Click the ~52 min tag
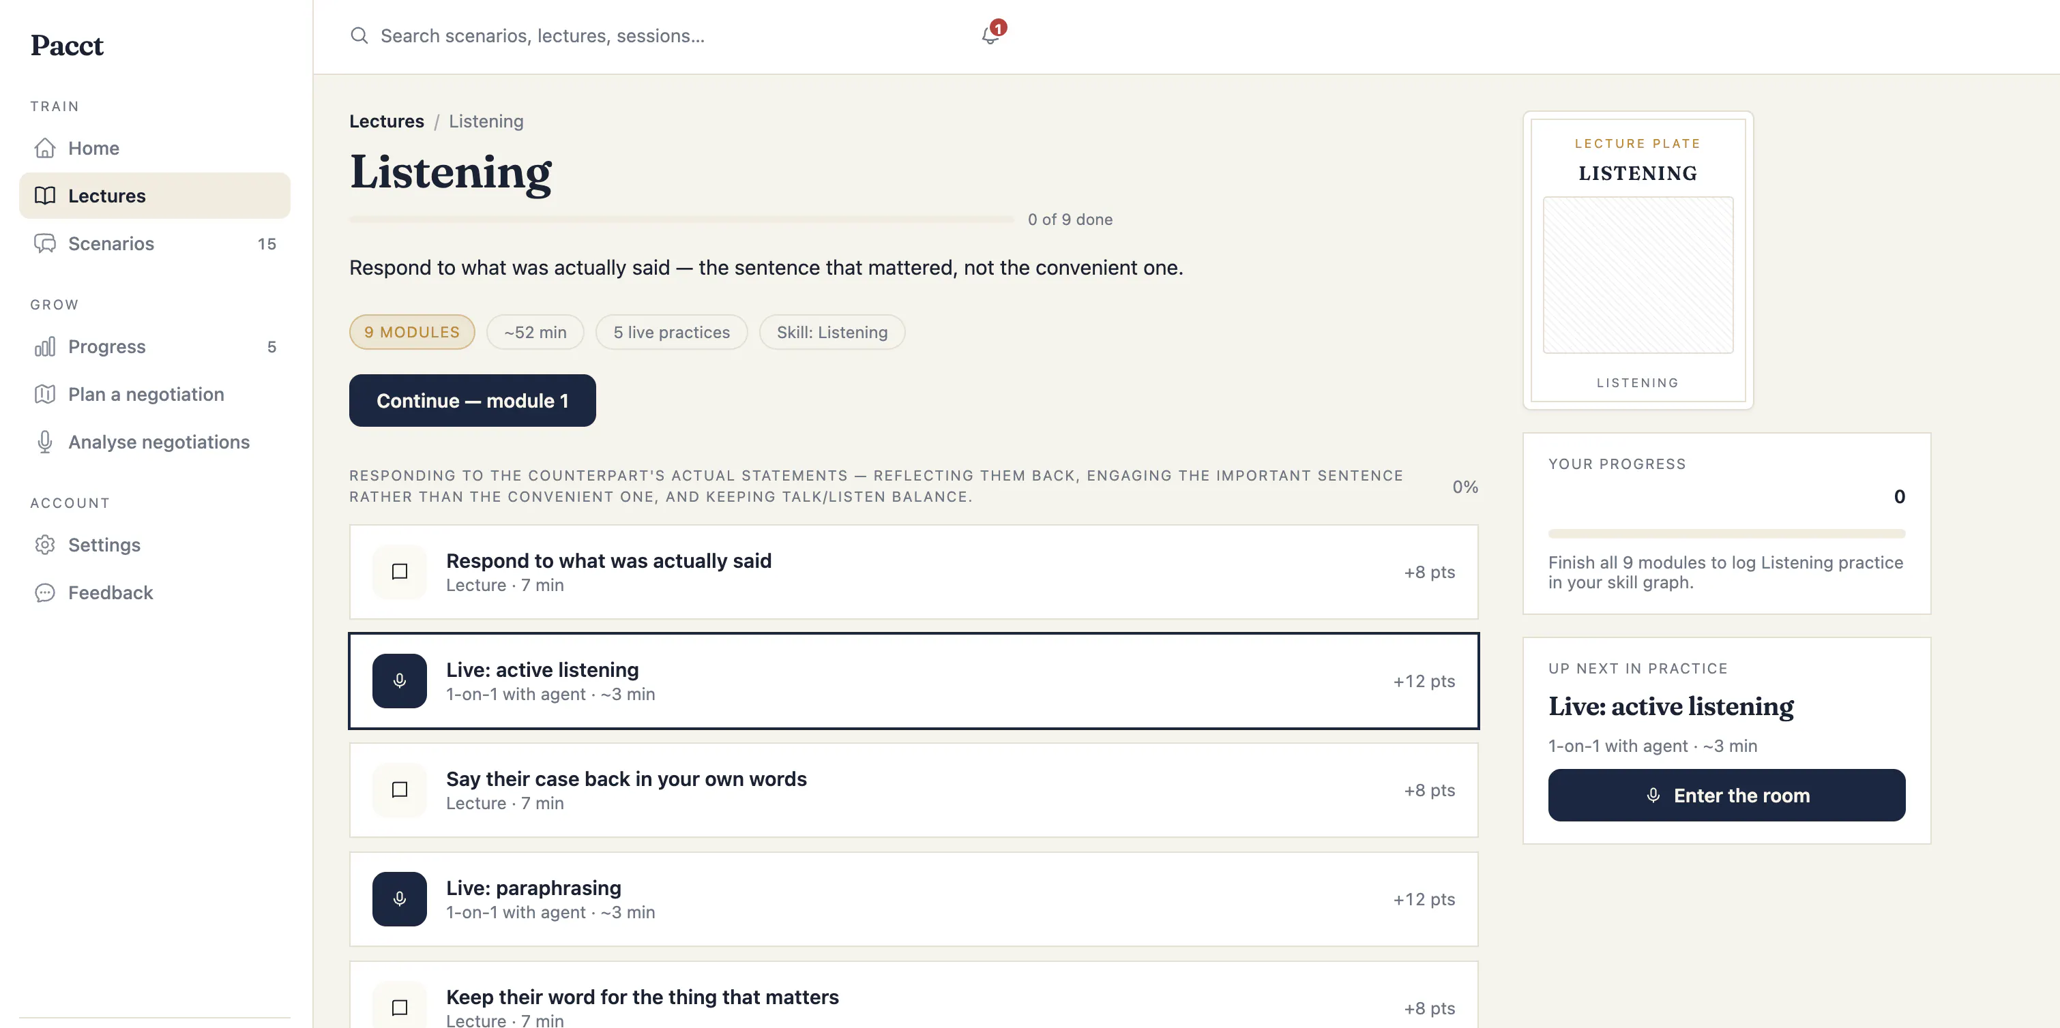The height and width of the screenshot is (1028, 2060). (535, 333)
